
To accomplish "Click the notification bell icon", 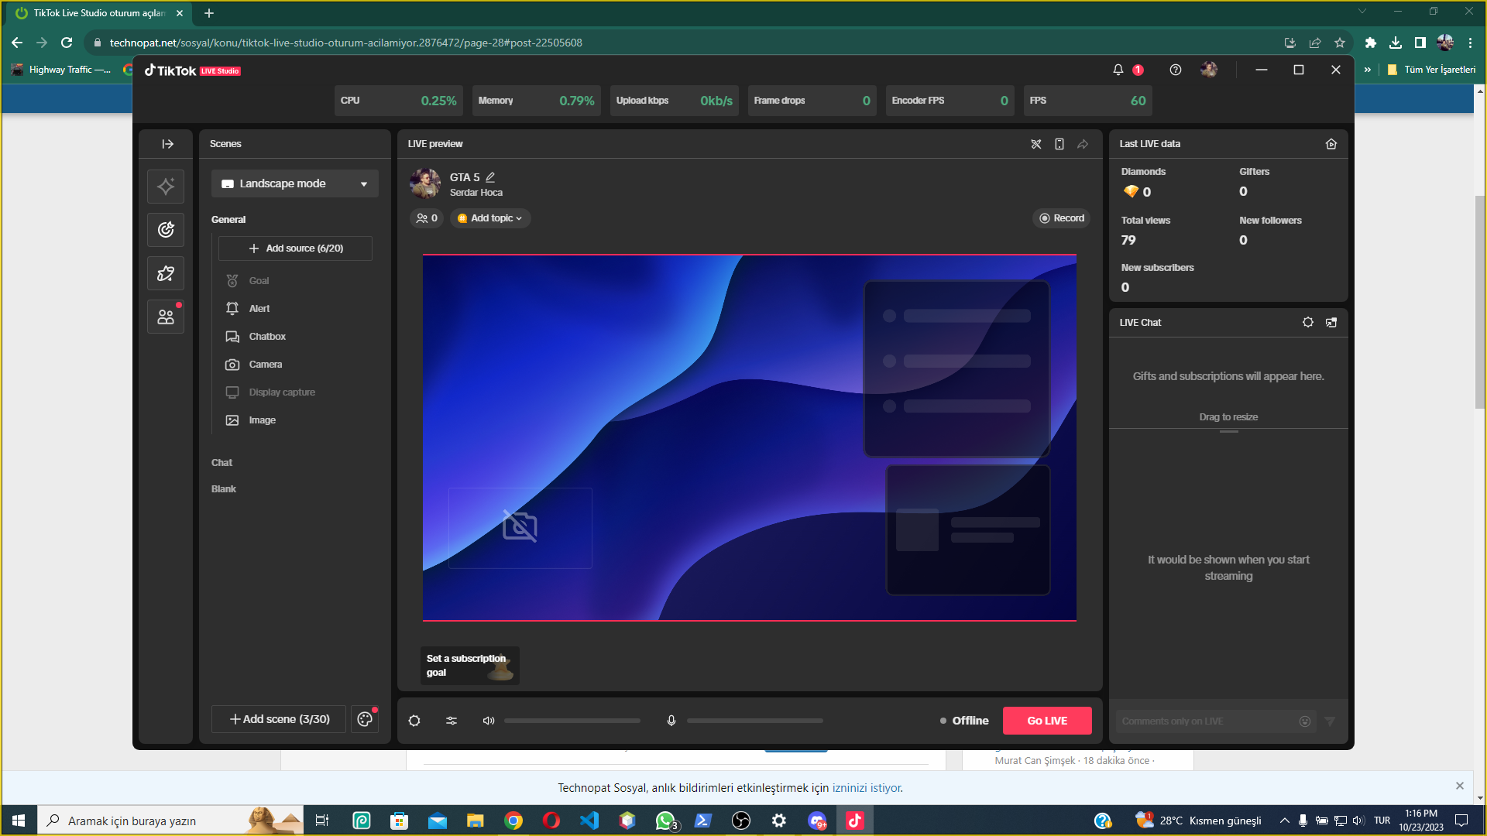I will tap(1118, 70).
